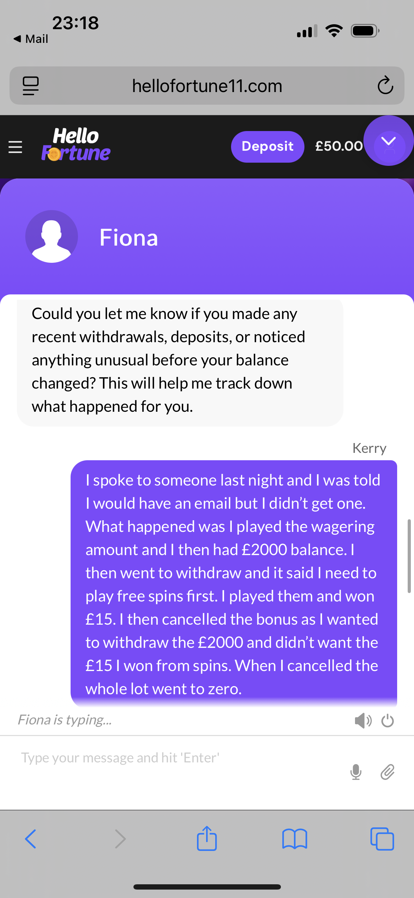Open Safari bookmarks

tap(295, 839)
